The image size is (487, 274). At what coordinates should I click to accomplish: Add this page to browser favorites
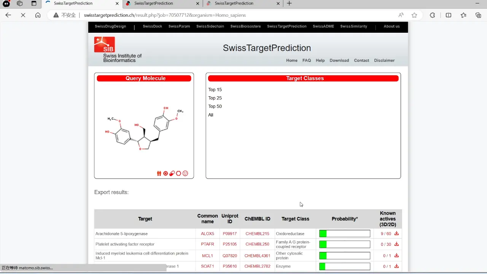tap(414, 15)
